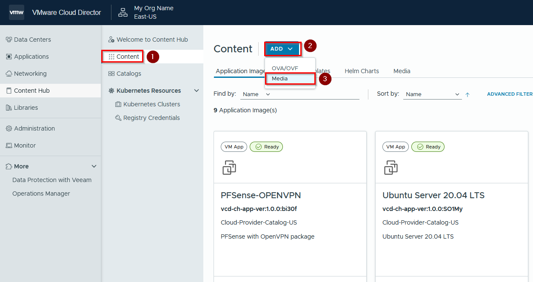The image size is (533, 282).
Task: Click the My Org Name East-US header
Action: pos(154,12)
